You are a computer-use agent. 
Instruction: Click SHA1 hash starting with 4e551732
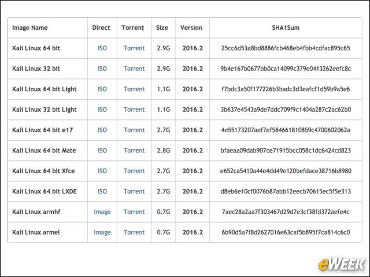tap(286, 130)
